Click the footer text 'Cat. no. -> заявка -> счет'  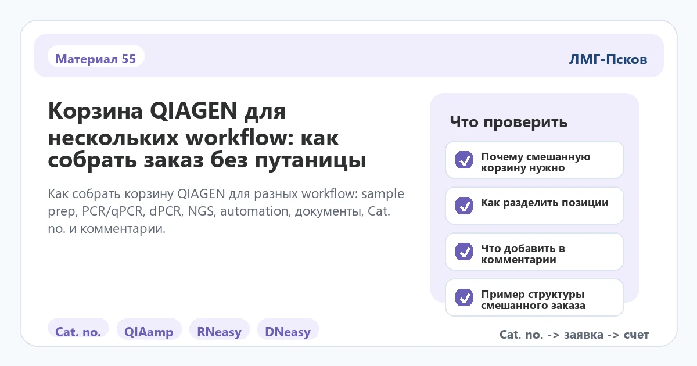(x=574, y=335)
